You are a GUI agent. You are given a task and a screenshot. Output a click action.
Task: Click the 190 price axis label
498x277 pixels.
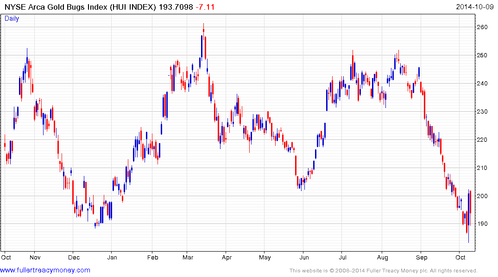pos(482,224)
